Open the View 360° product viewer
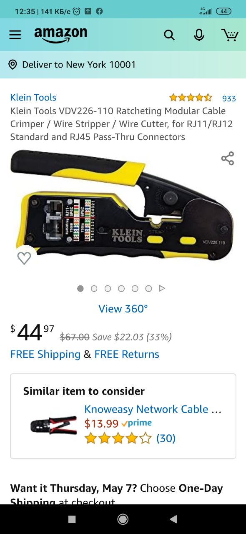The image size is (246, 534). (123, 309)
